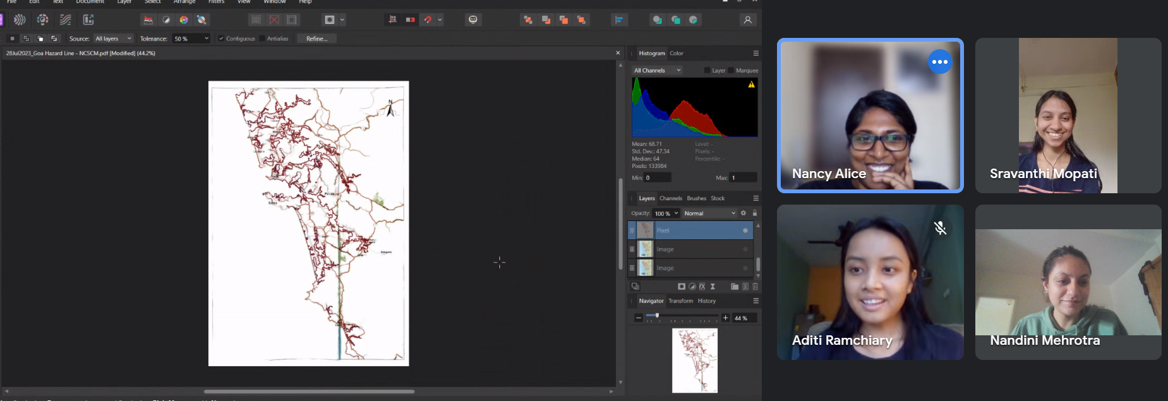
Task: Open the Snapping options dropdown arrow
Action: 440,20
